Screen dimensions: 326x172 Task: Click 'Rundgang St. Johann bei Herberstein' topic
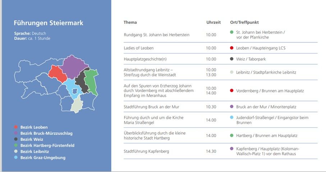157,35
